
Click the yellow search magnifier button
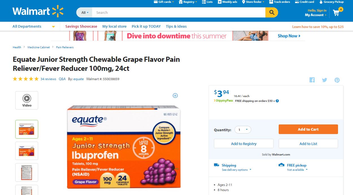(272, 12)
